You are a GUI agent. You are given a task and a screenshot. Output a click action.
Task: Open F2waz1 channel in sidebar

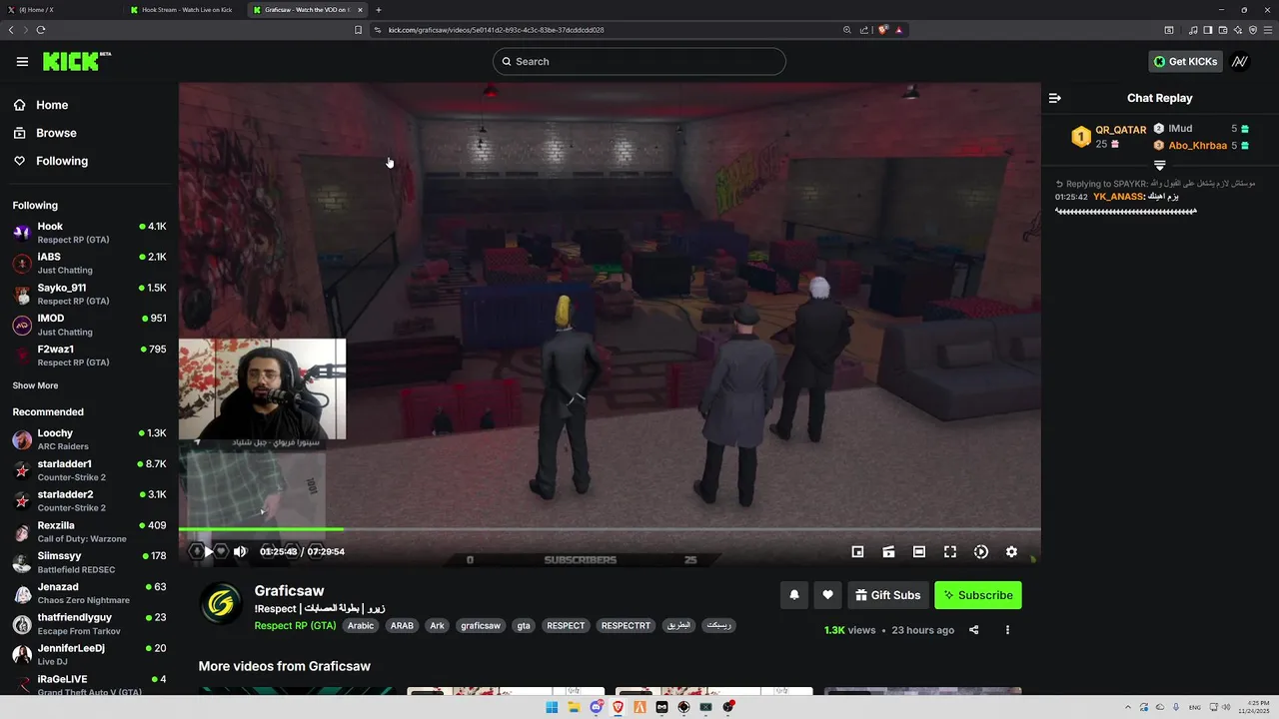[89, 357]
